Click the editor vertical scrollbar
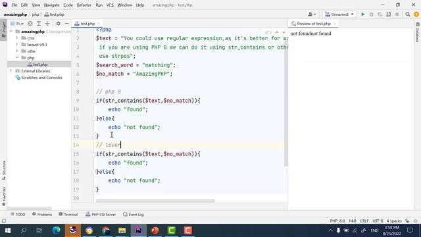The height and width of the screenshot is (237, 421). (x=286, y=96)
